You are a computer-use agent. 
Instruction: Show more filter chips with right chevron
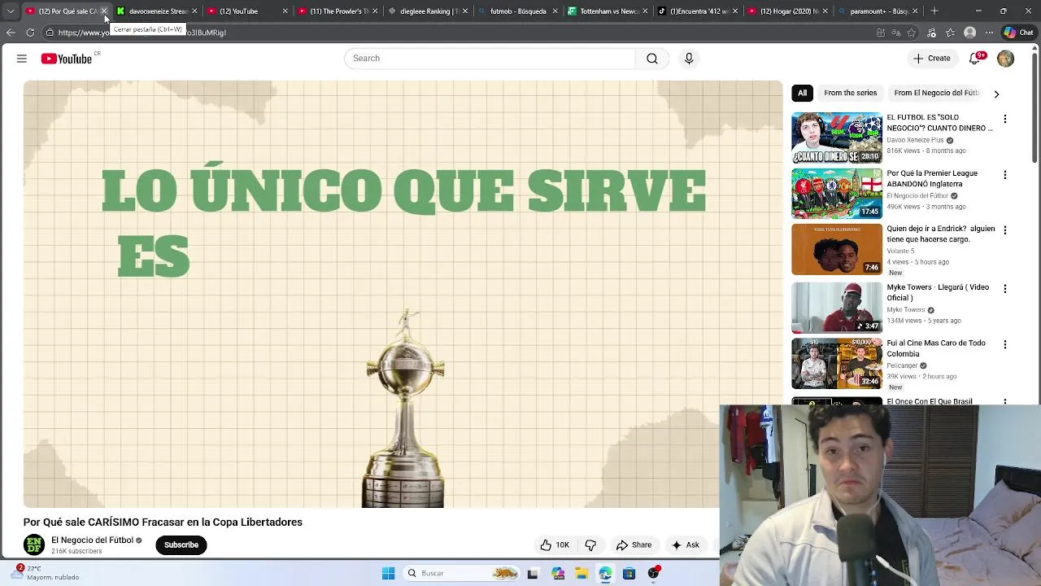996,94
